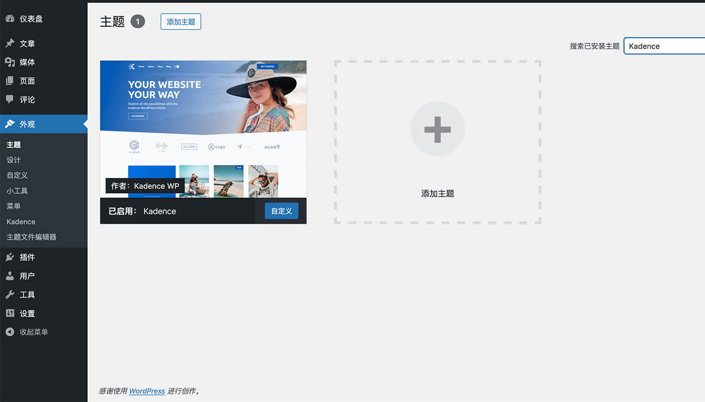Click the theme count badge showing 1
The image size is (705, 402).
tap(137, 22)
